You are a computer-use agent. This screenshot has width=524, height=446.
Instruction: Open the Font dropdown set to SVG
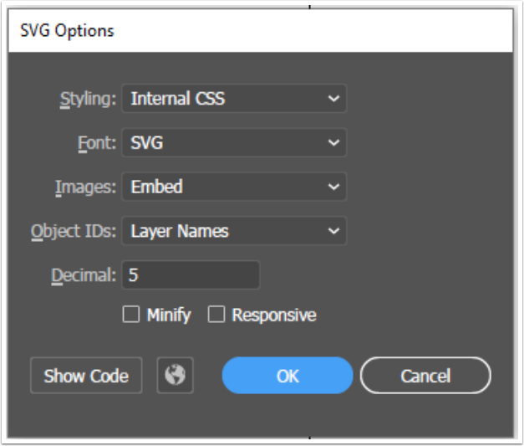click(234, 142)
